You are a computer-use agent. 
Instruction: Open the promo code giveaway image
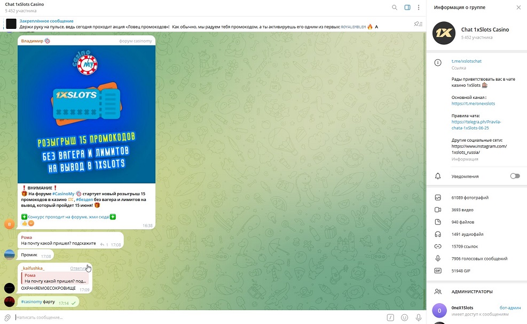click(x=86, y=114)
